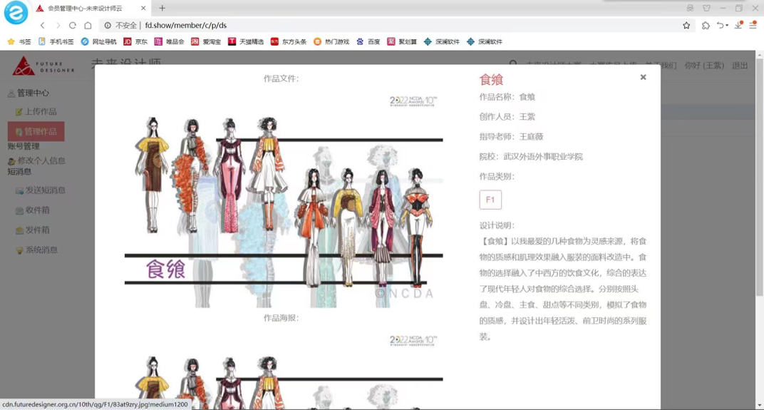
Task: Go to browser home page icon
Action: pyautogui.click(x=88, y=25)
